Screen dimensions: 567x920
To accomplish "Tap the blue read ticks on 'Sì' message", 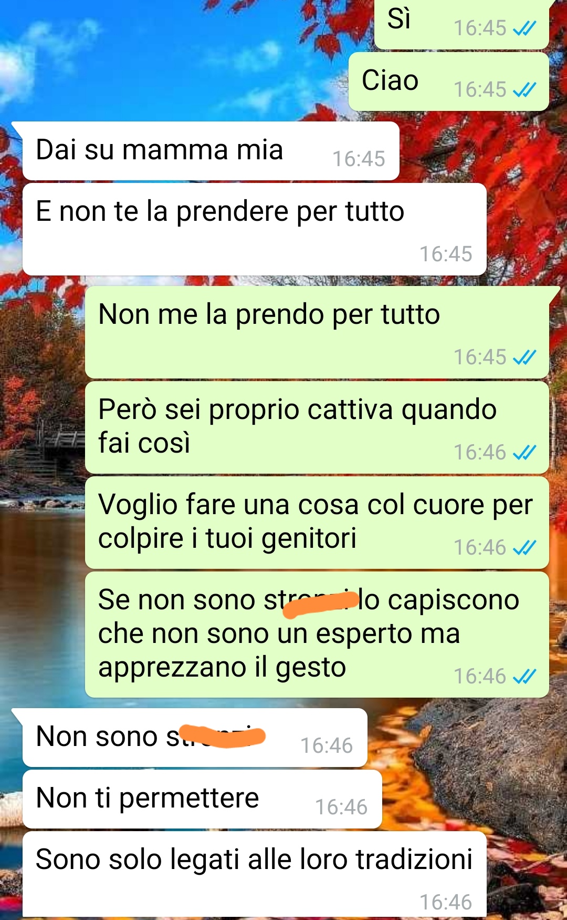I will click(524, 28).
